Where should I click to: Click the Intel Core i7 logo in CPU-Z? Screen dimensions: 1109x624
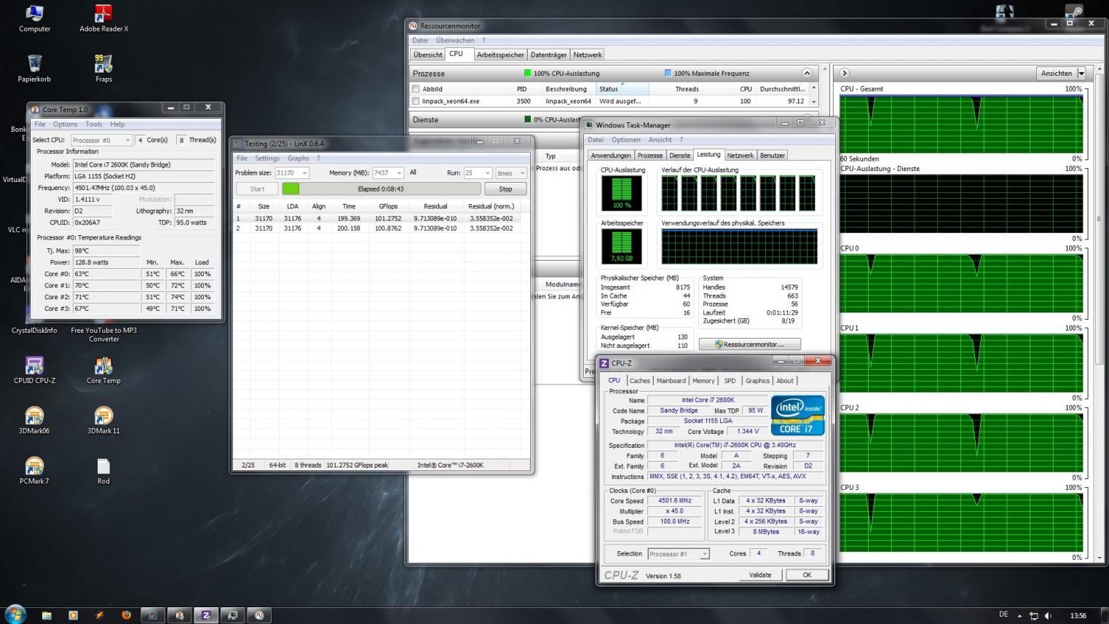(797, 415)
